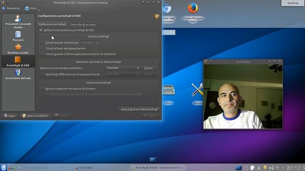
Task: Switch to Controllo di accesso tab
Action: pyautogui.click(x=83, y=25)
